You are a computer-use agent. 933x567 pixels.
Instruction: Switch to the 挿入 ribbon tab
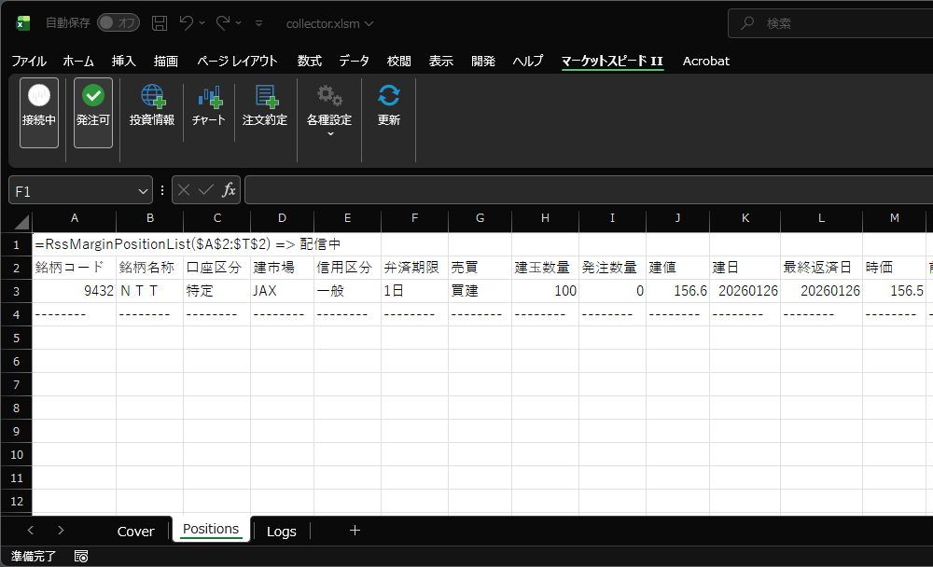click(123, 61)
